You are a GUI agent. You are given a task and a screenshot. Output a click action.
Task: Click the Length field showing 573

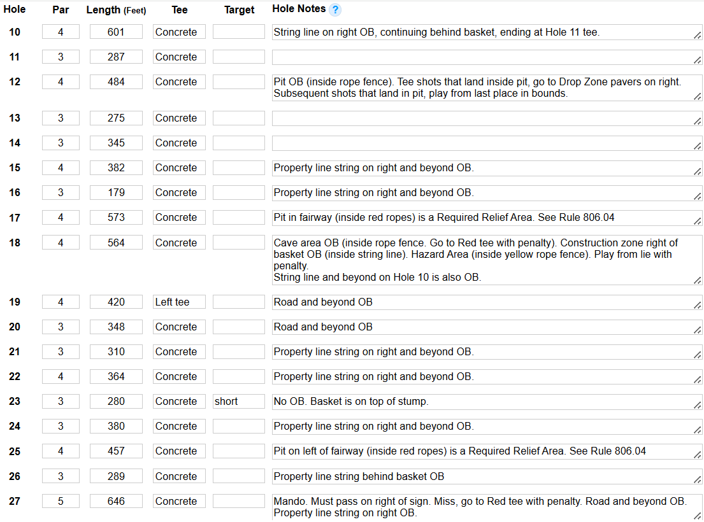pyautogui.click(x=116, y=217)
